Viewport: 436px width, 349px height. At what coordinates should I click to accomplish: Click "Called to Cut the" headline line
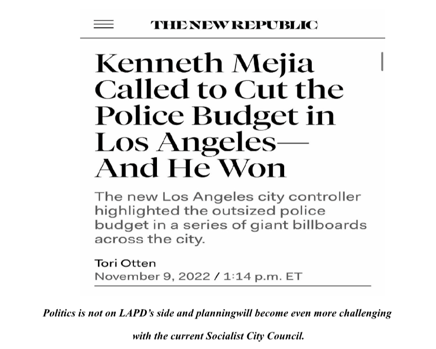(219, 90)
